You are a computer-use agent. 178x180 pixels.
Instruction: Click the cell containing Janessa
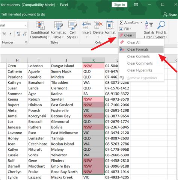(x=17, y=127)
